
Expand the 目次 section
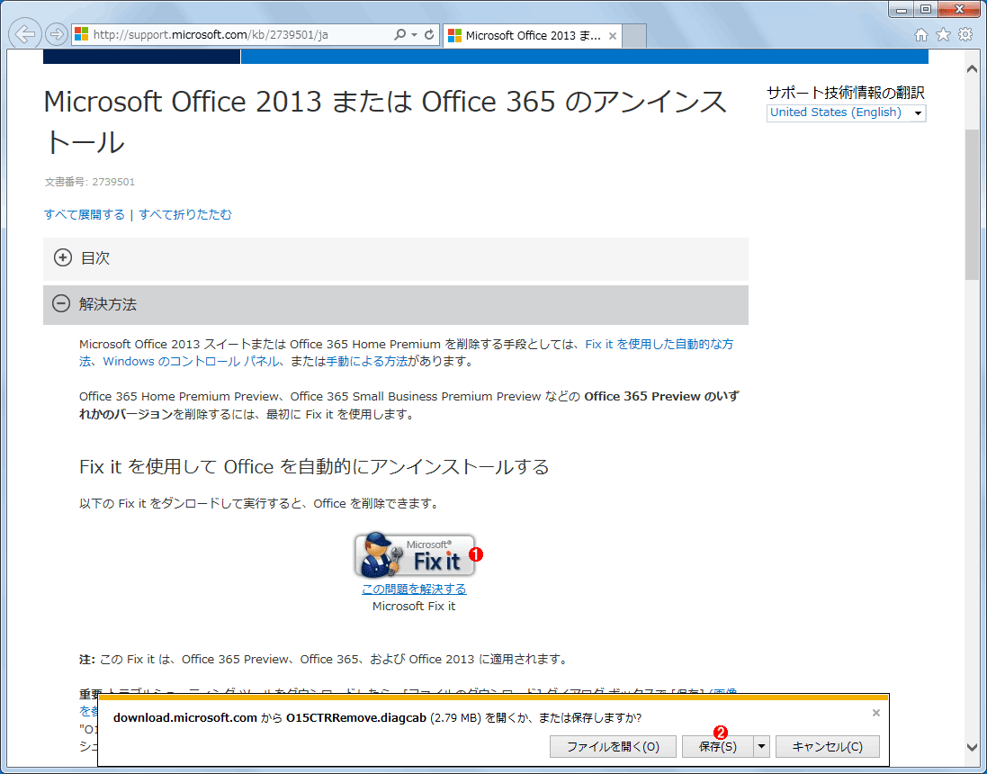click(x=62, y=257)
